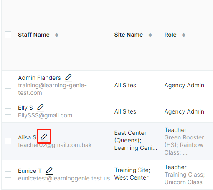Toggle checkbox for Alisa S row
This screenshot has height=190, width=213.
coord(8,141)
